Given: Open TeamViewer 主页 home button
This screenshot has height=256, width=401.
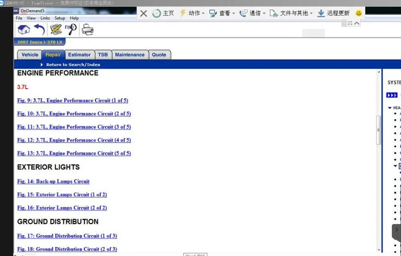Looking at the screenshot, I should click(163, 13).
